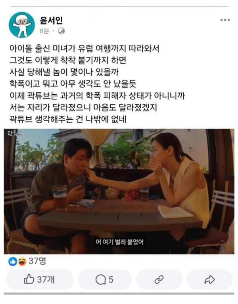Click the blue thumbs-up reaction icon

[x=13, y=262]
